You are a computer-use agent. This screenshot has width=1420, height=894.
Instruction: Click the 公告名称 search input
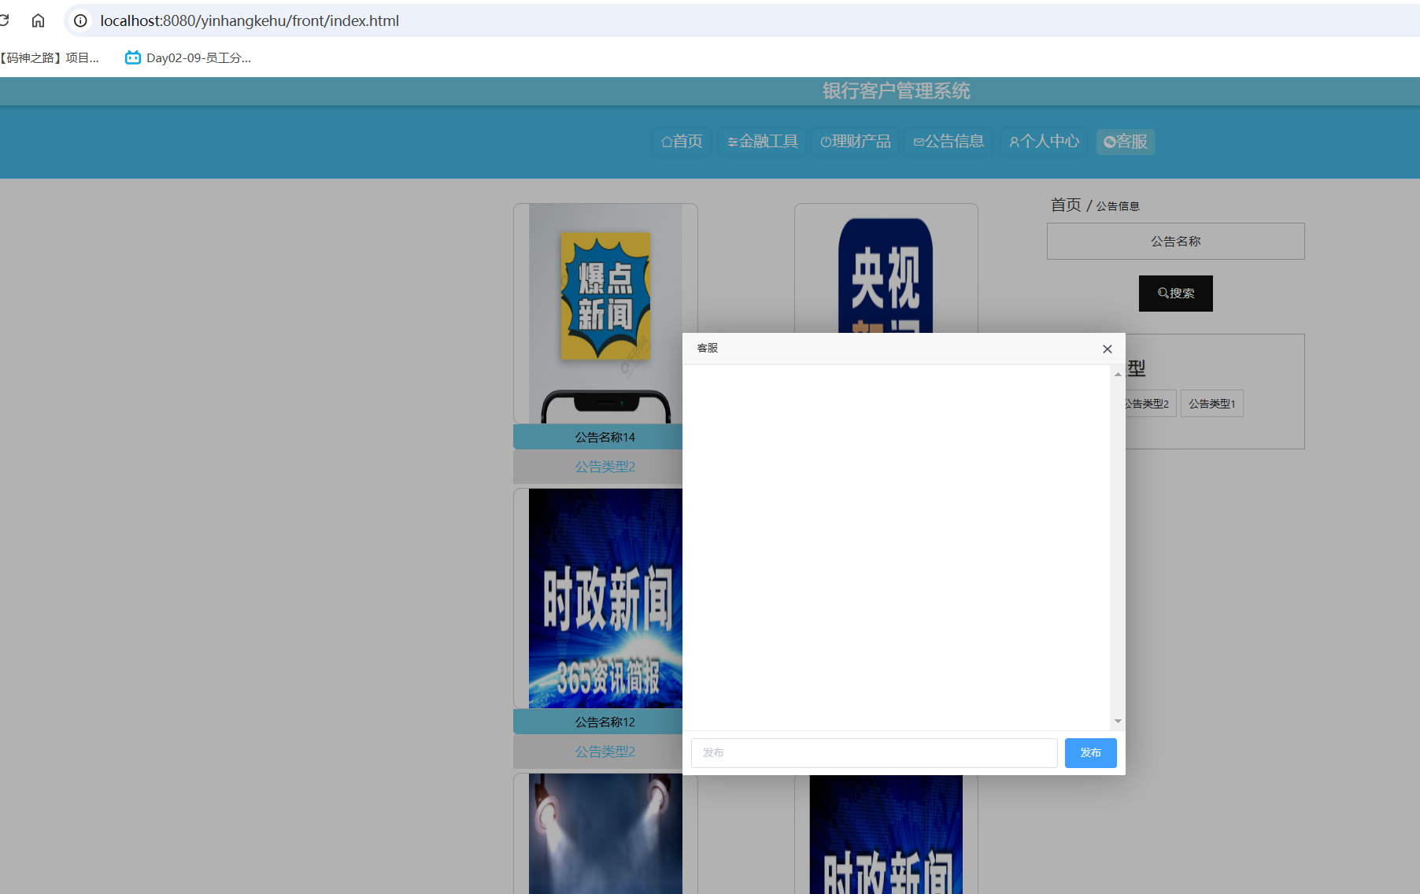pyautogui.click(x=1175, y=242)
